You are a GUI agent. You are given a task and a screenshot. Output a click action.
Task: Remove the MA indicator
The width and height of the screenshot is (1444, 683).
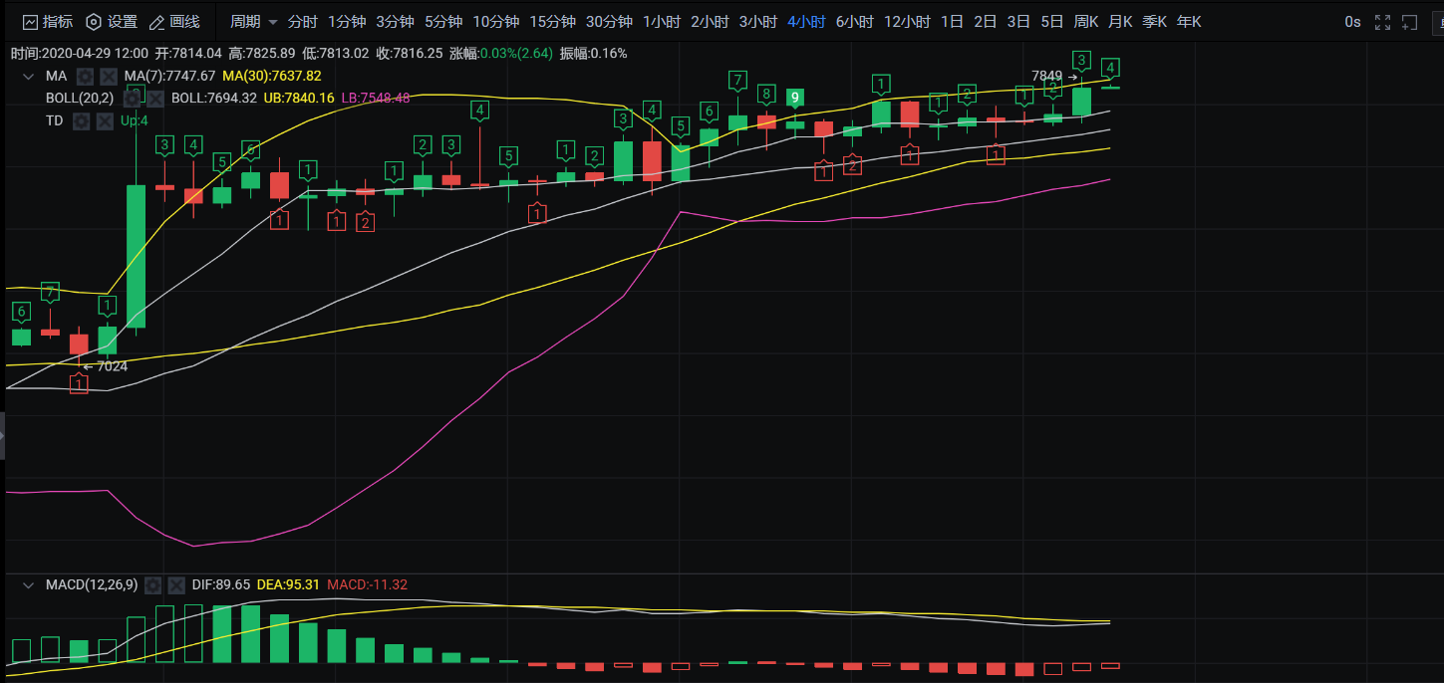click(x=108, y=76)
